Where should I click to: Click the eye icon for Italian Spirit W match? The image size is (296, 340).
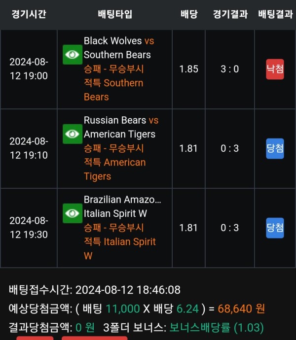tap(73, 213)
